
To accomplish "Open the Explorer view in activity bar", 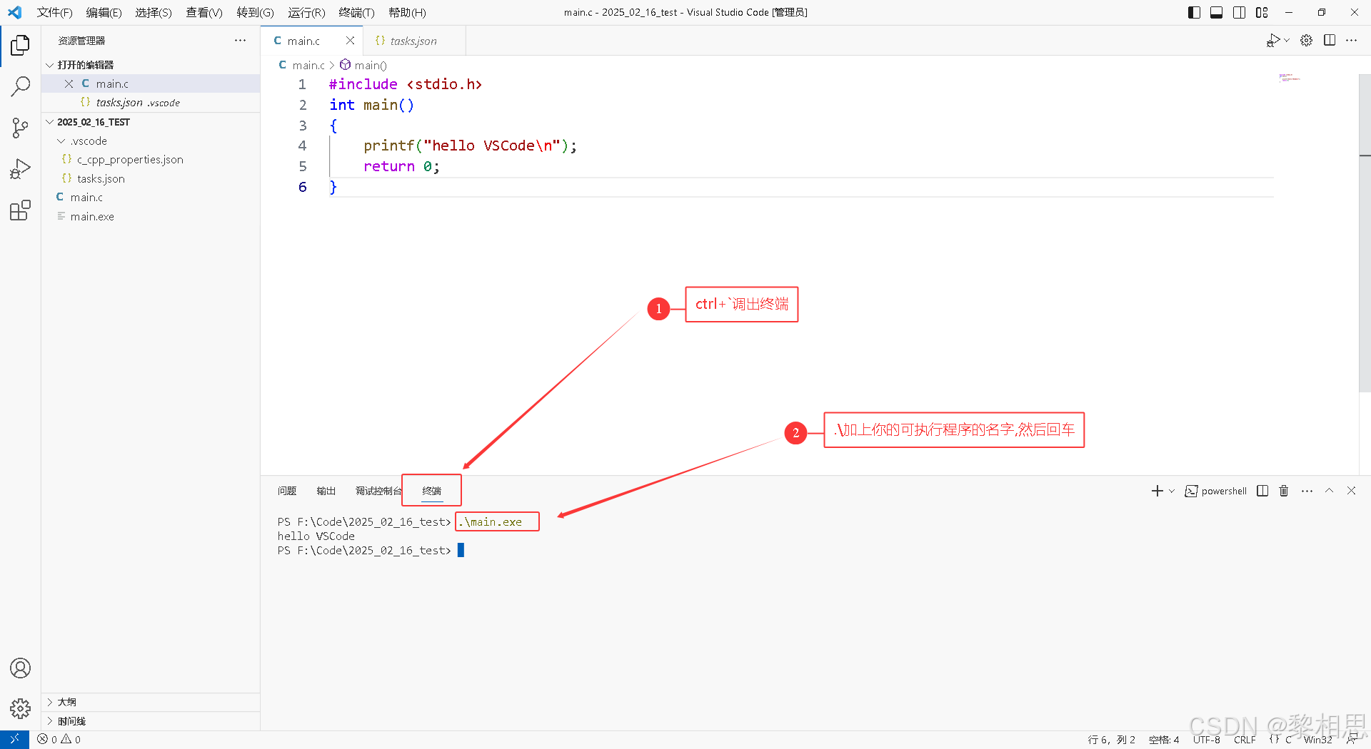I will pyautogui.click(x=20, y=46).
